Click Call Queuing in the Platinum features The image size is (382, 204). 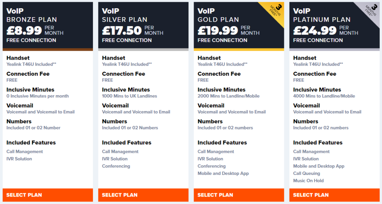click(307, 173)
